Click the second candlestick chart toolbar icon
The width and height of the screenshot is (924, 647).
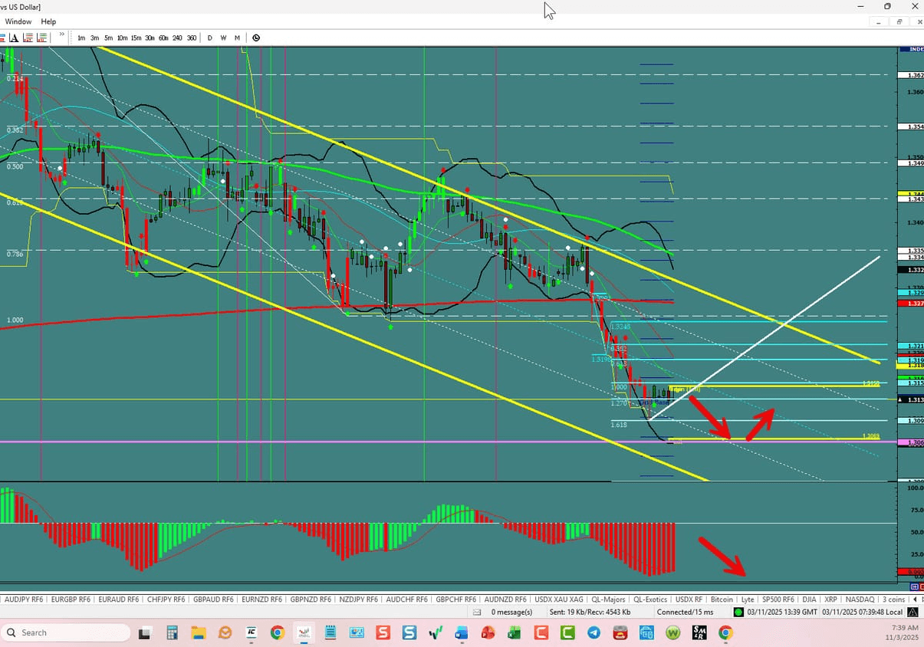click(42, 37)
